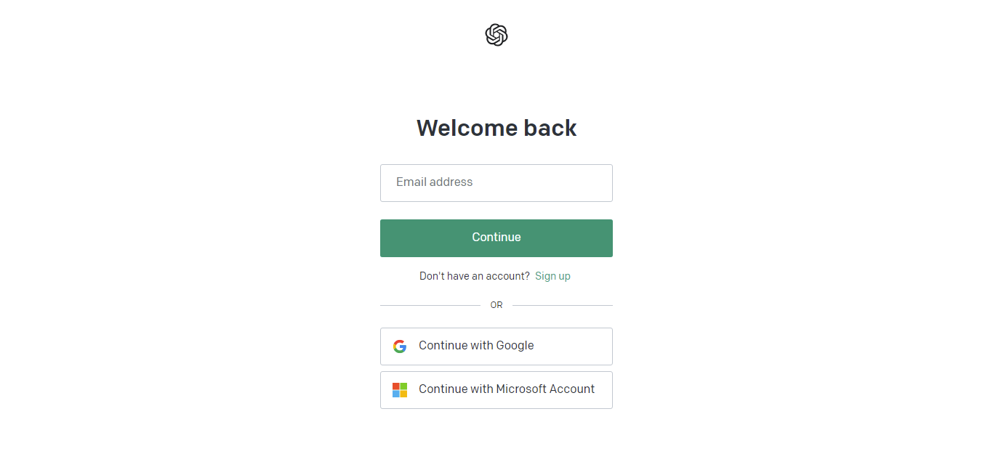Click the OpenAI logo at the top
Screen dimensions: 993x454
[496, 35]
